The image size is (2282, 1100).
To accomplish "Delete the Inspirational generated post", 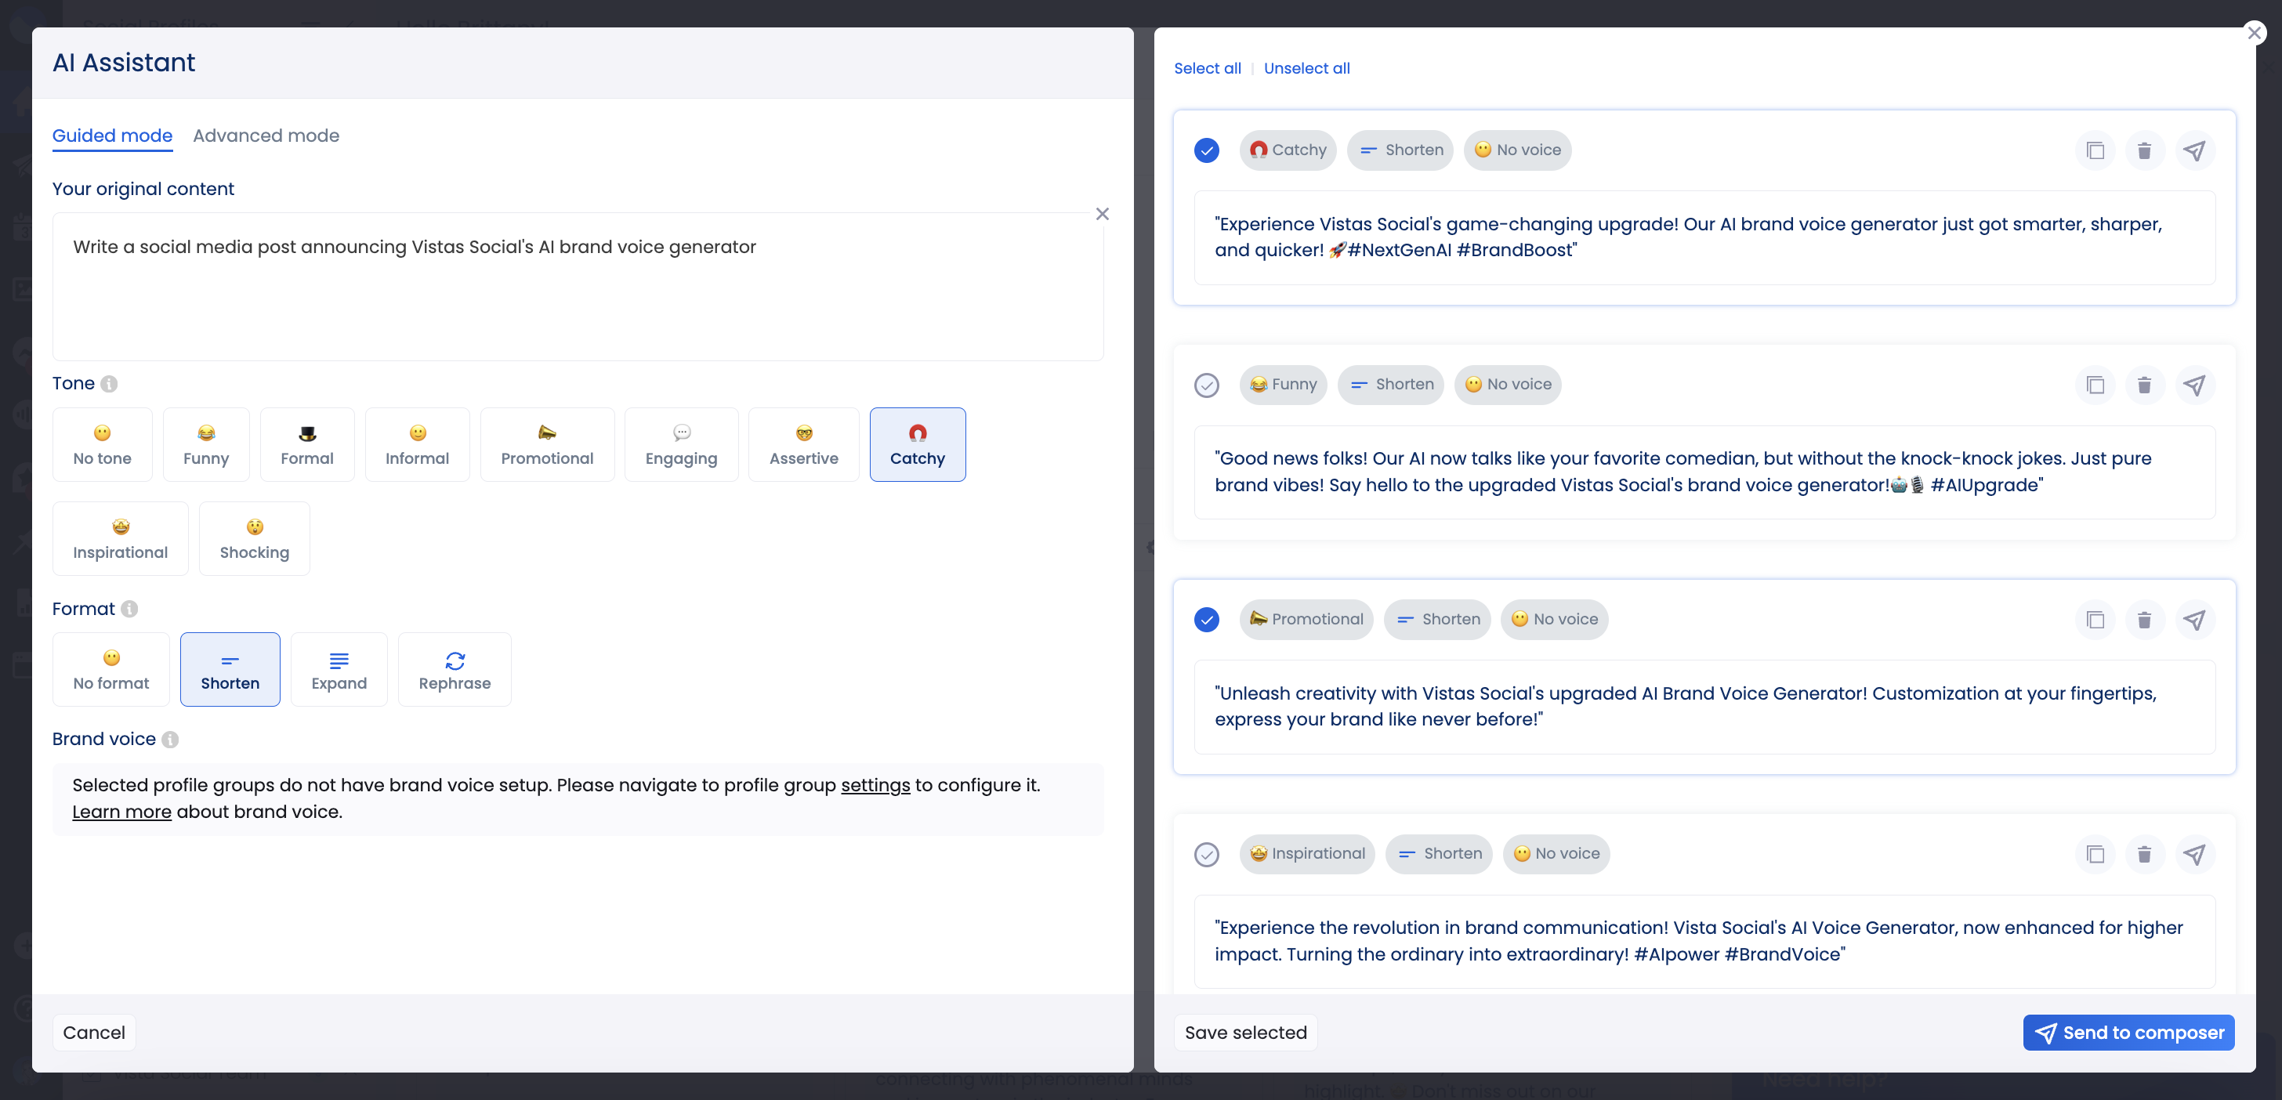I will tap(2144, 855).
